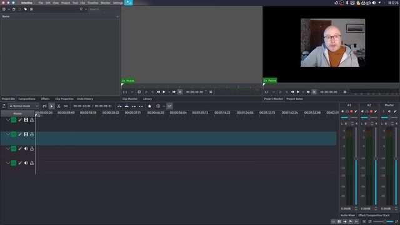Switch to the Project Notes tab
The width and height of the screenshot is (400, 225).
(294, 99)
